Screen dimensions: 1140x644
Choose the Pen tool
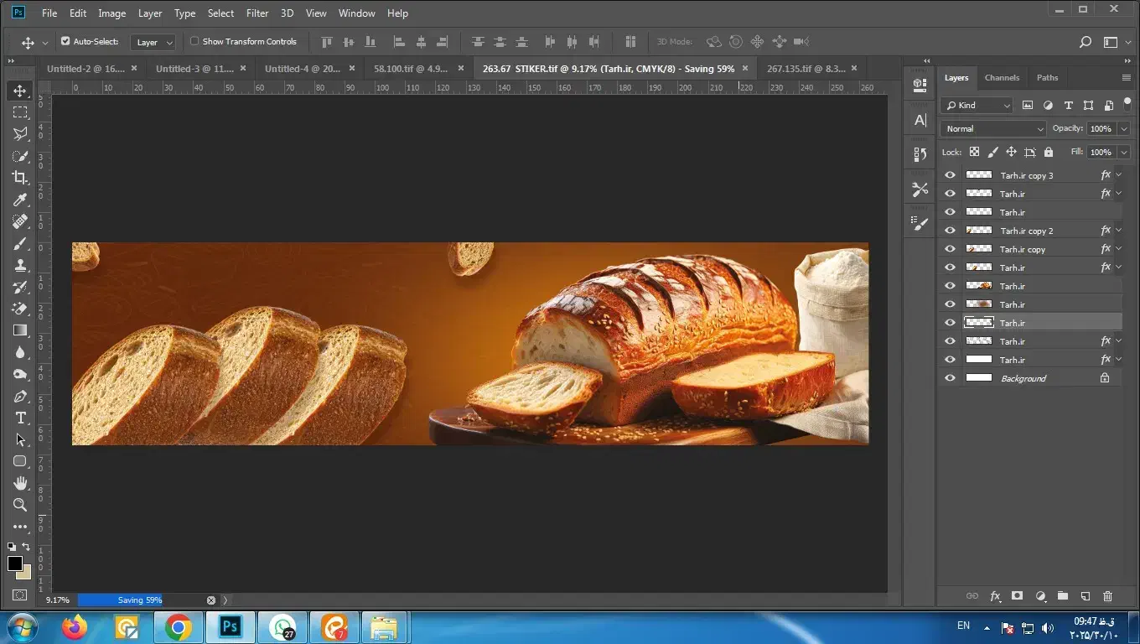20,396
